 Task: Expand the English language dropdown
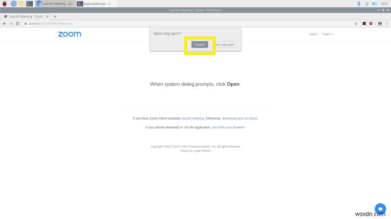[327, 34]
